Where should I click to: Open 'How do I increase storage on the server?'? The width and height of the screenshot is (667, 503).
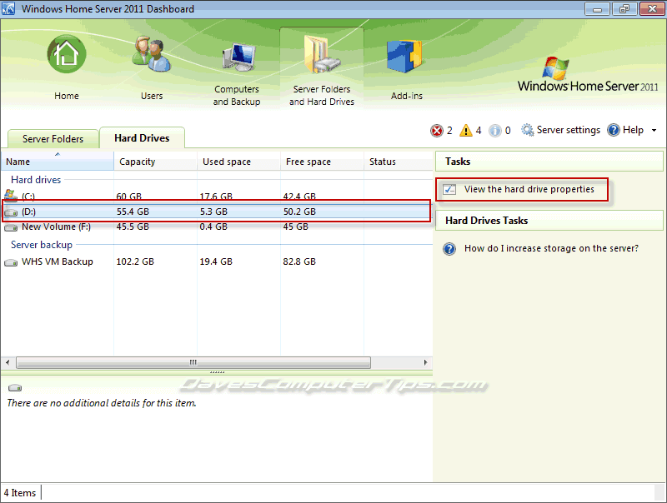pyautogui.click(x=551, y=248)
